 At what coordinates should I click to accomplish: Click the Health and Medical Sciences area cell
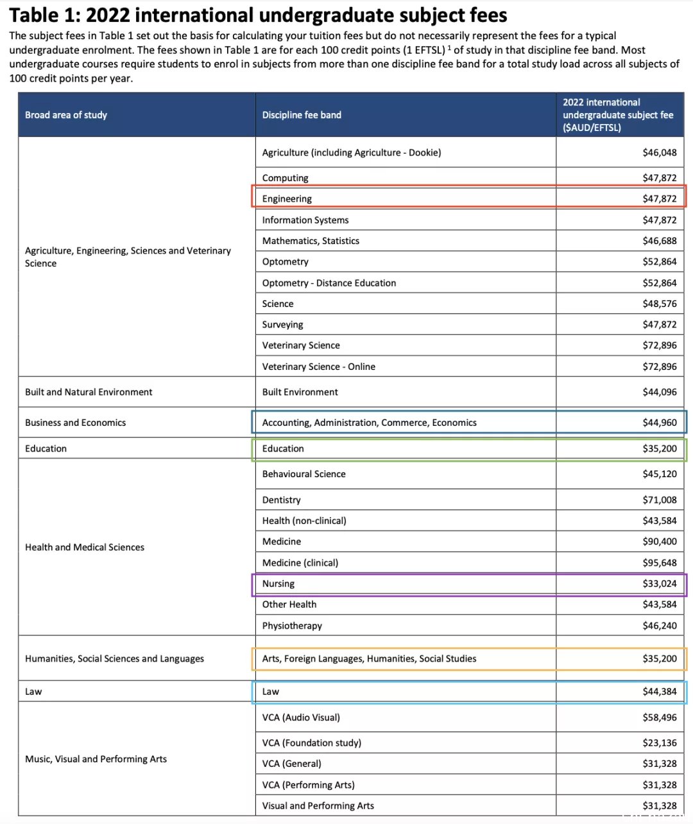85,547
